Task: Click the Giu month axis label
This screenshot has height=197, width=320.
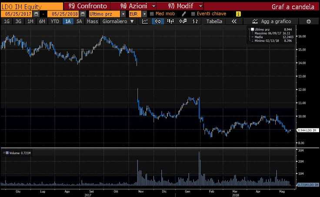Action: tap(18, 191)
